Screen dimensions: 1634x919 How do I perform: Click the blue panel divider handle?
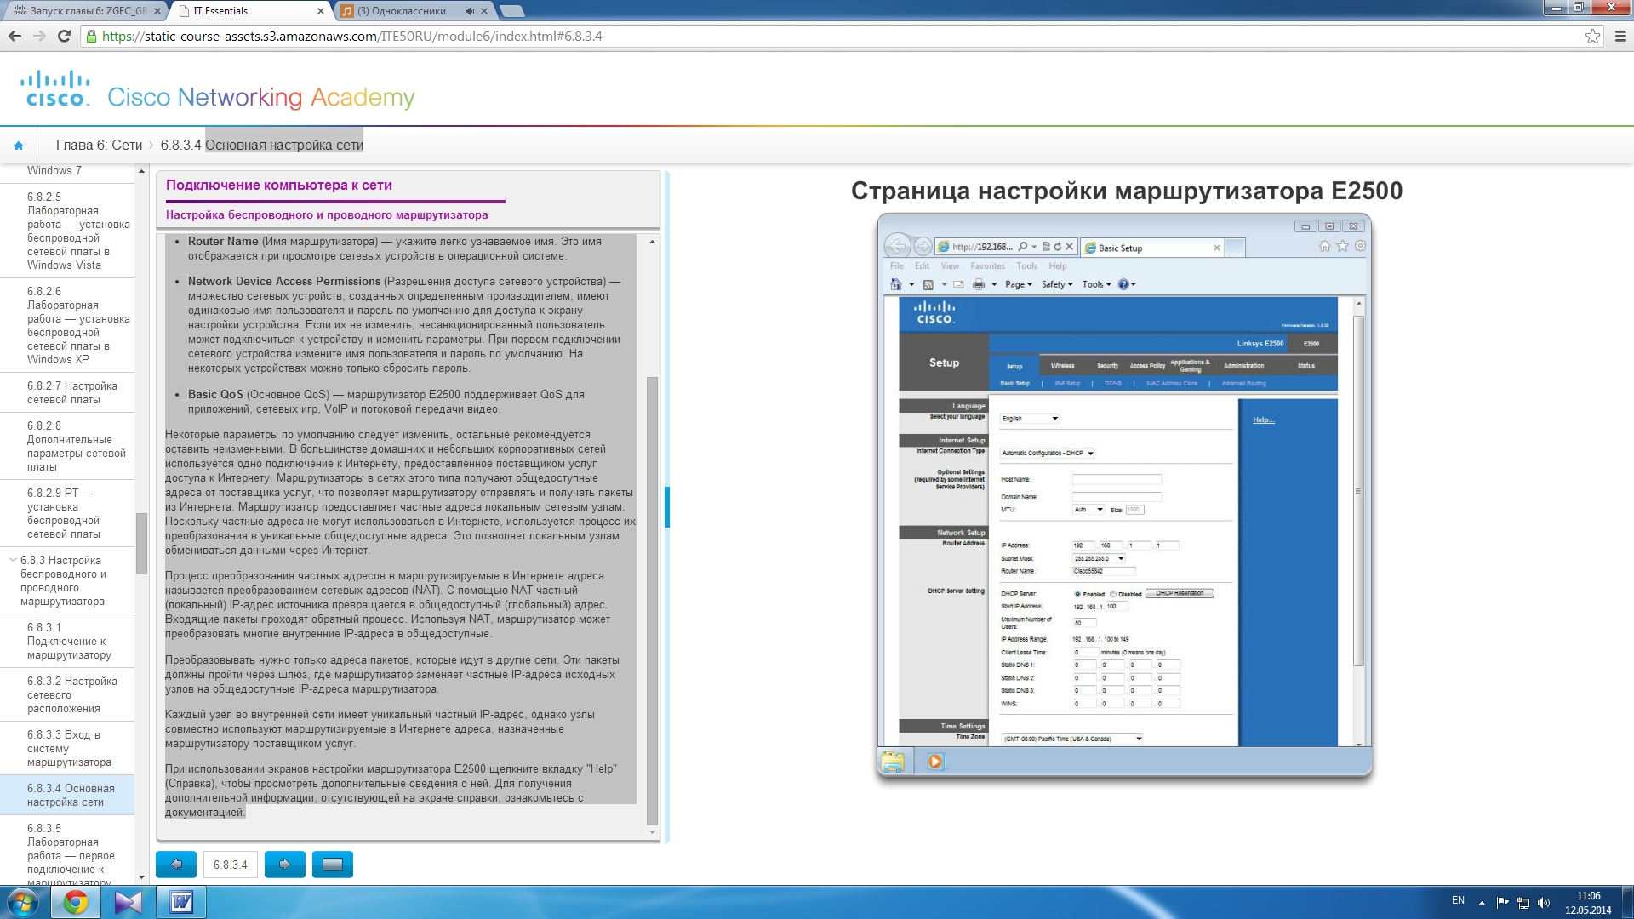click(x=667, y=507)
